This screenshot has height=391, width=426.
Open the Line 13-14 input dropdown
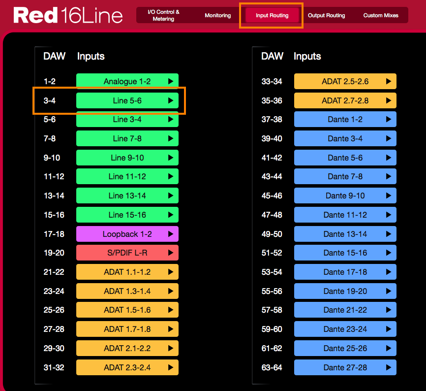point(127,195)
